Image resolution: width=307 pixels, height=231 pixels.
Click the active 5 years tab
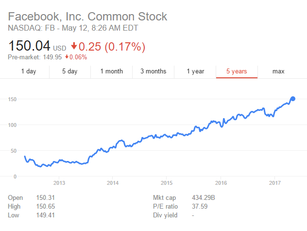pyautogui.click(x=237, y=71)
